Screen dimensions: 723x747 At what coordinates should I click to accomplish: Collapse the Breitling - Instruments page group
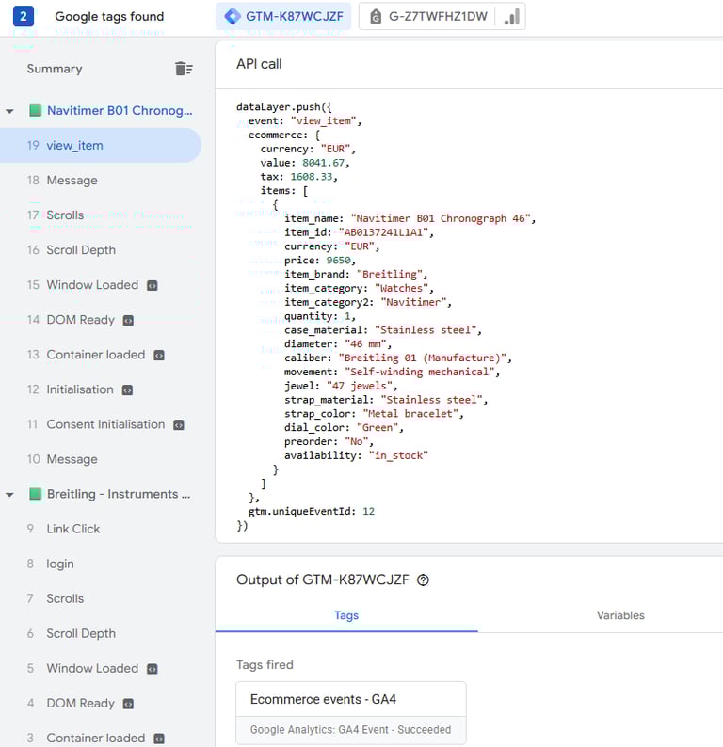(x=9, y=495)
